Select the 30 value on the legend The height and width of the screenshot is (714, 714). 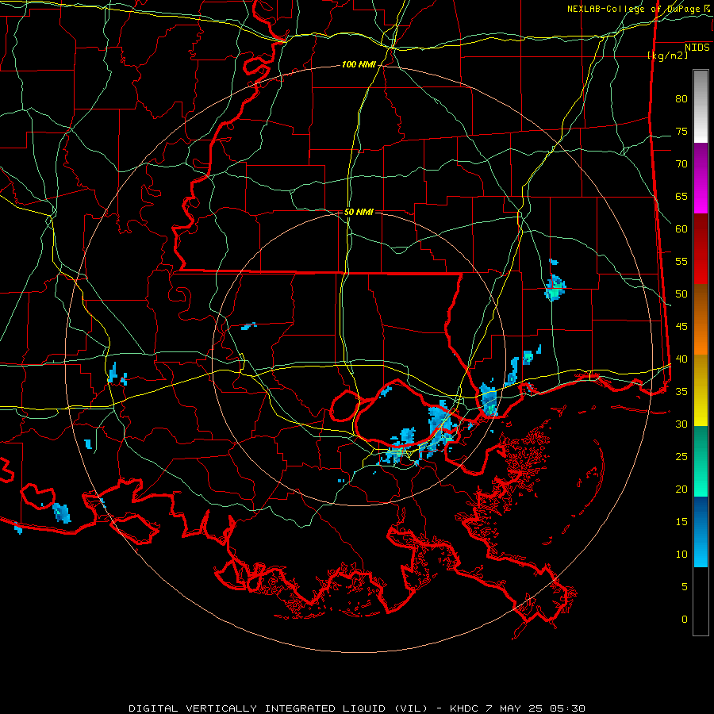tap(681, 424)
